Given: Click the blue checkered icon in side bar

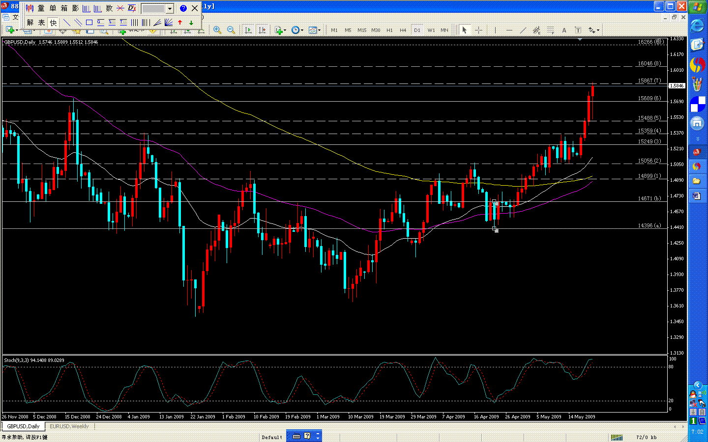Looking at the screenshot, I should tap(697, 104).
